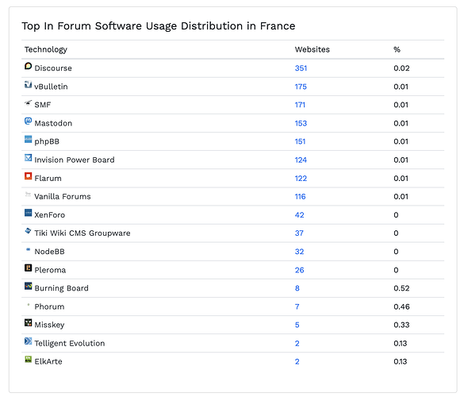
Task: Click the Invision Power Board checkmark icon
Action: (28, 158)
